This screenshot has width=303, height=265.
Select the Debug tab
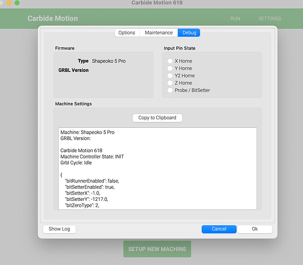189,33
